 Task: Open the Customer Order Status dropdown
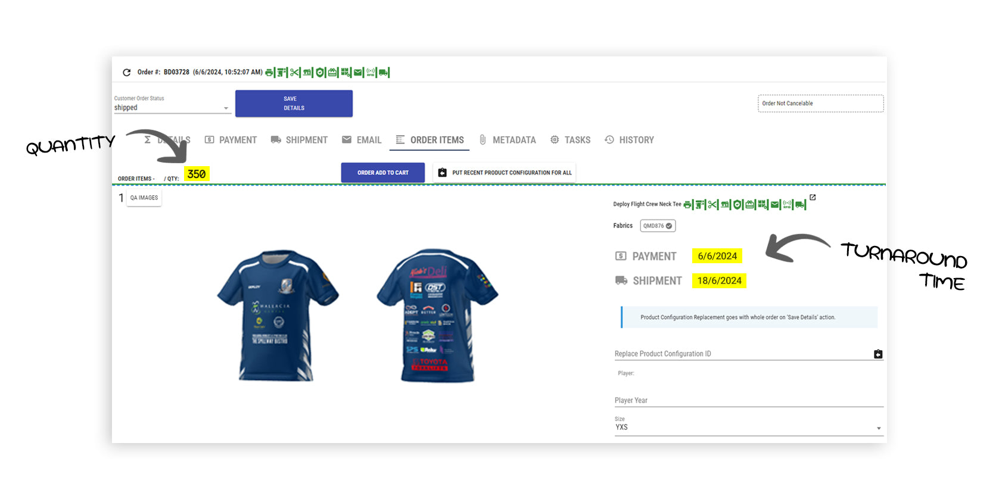click(172, 108)
